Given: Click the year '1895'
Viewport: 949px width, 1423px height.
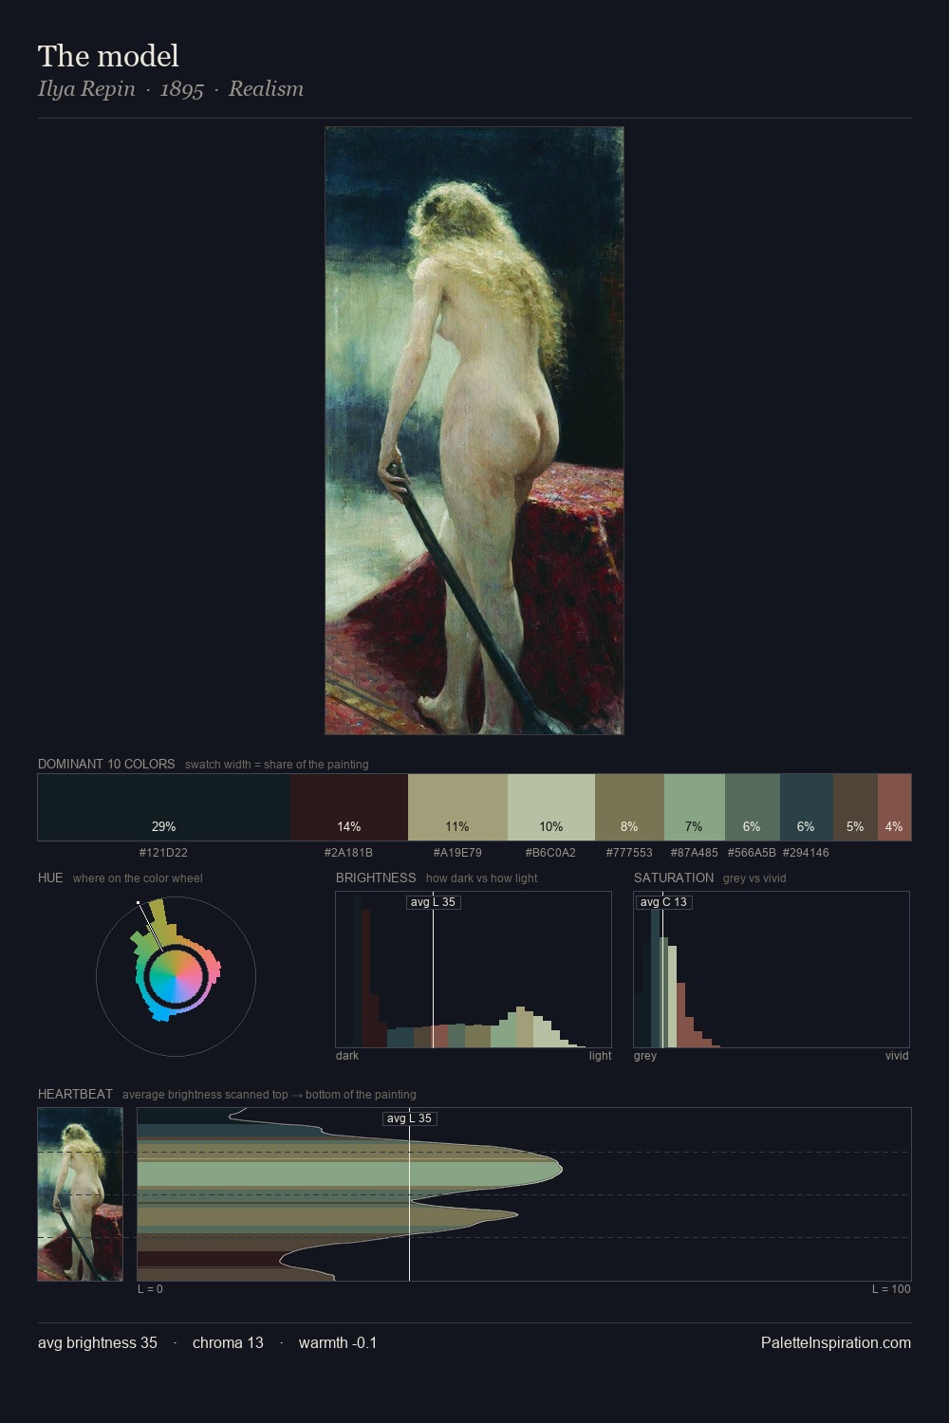Looking at the screenshot, I should tap(182, 89).
